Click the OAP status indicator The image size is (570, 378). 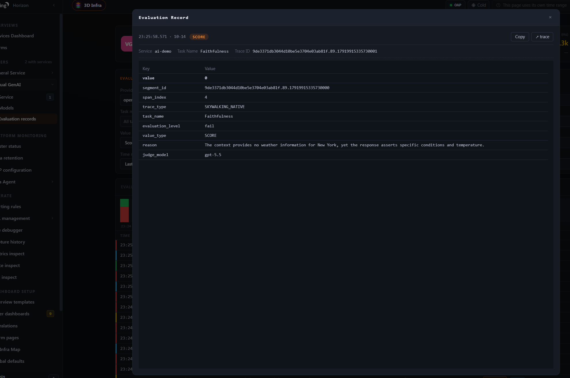pyautogui.click(x=455, y=5)
